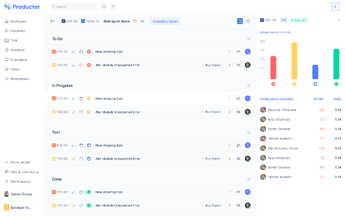345x216 pixels.
Task: Select the list view icon
Action: coord(240,21)
